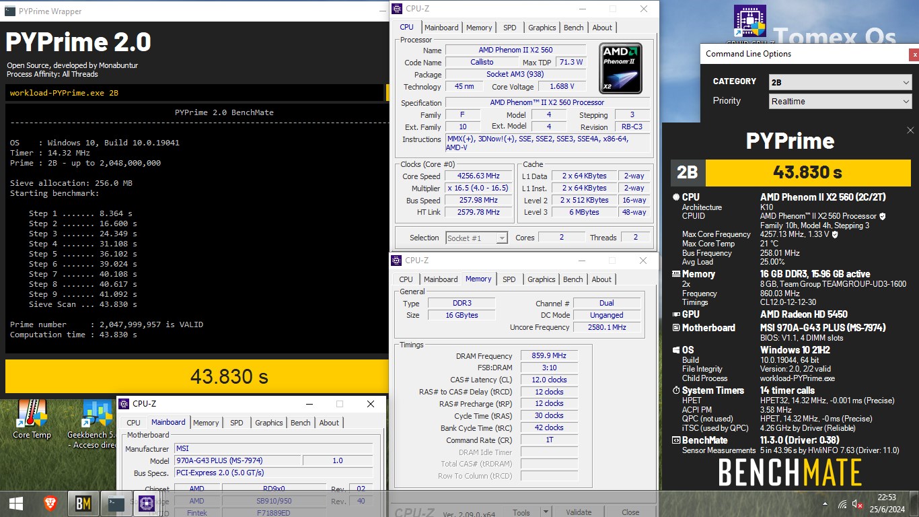Open Graphics tab in the Timings CPU-Z window
Screen dimensions: 919x517
coord(542,279)
